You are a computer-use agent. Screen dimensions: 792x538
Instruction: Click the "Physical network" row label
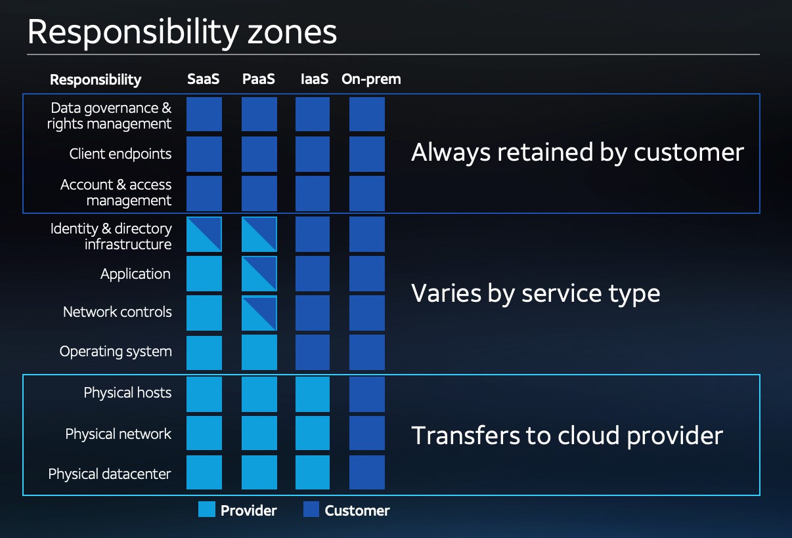[118, 434]
